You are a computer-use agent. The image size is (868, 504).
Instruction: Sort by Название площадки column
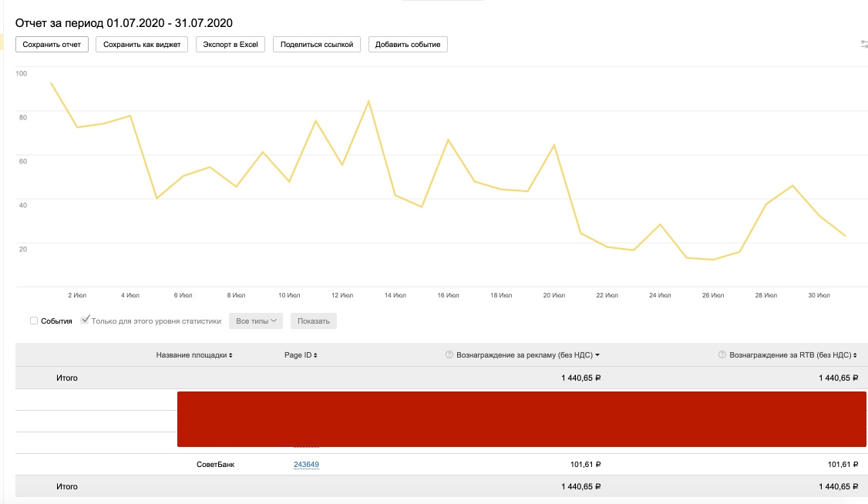click(x=194, y=355)
